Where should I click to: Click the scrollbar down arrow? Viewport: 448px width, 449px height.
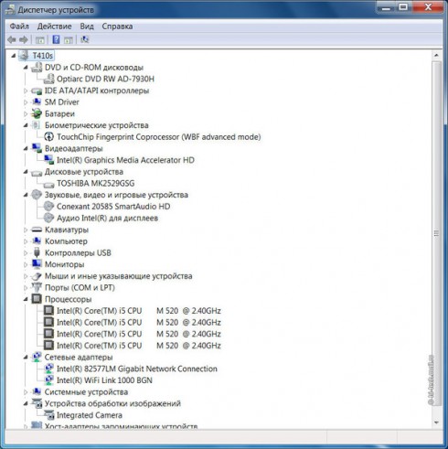(x=436, y=422)
